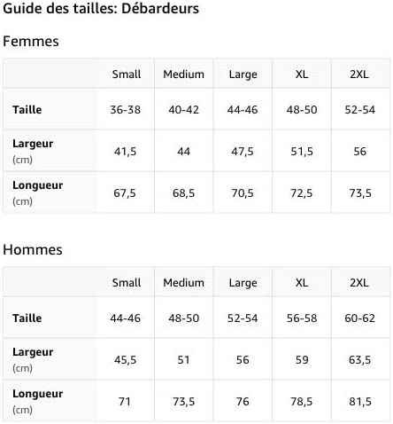The width and height of the screenshot is (393, 424).
Task: Click the 59 width value
Action: click(302, 360)
